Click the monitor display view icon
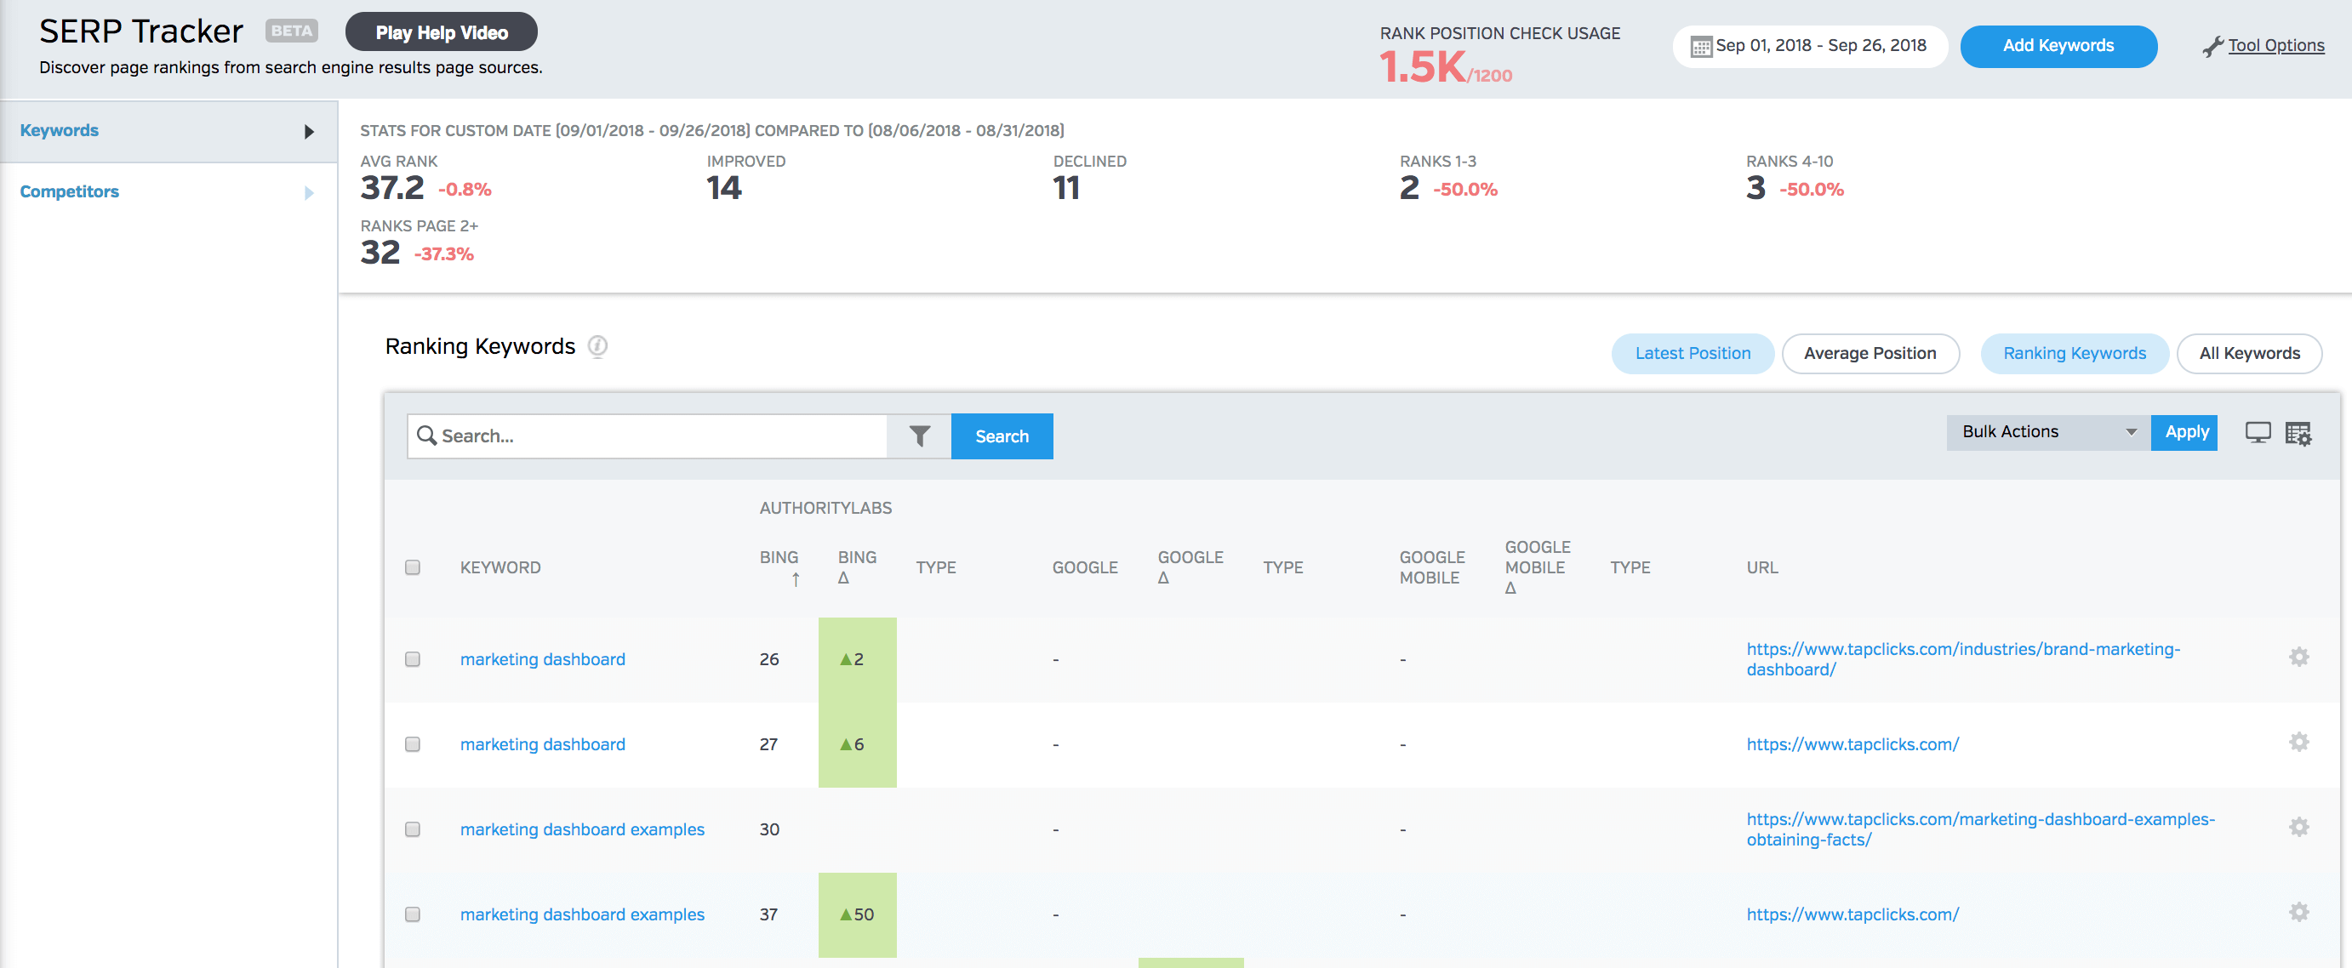 [x=2257, y=432]
